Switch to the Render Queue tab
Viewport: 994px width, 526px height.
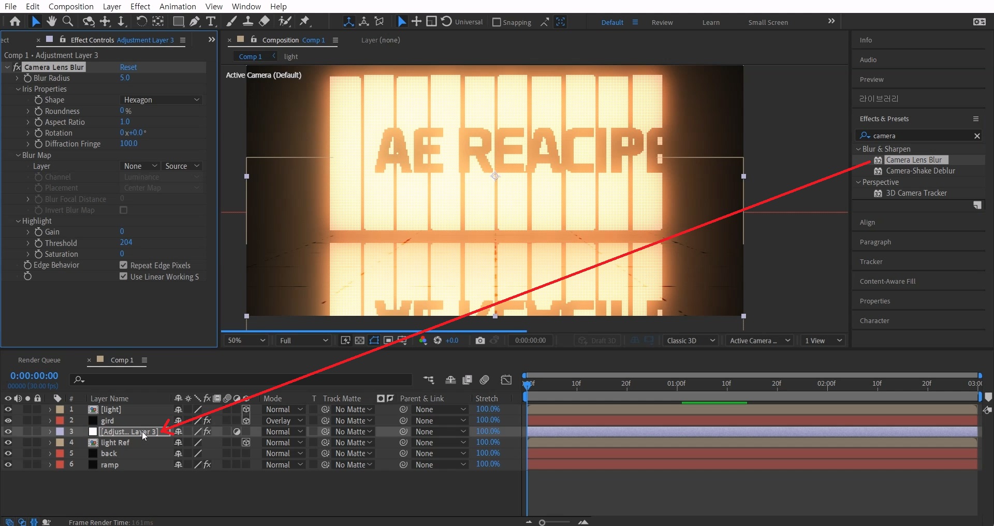[39, 360]
